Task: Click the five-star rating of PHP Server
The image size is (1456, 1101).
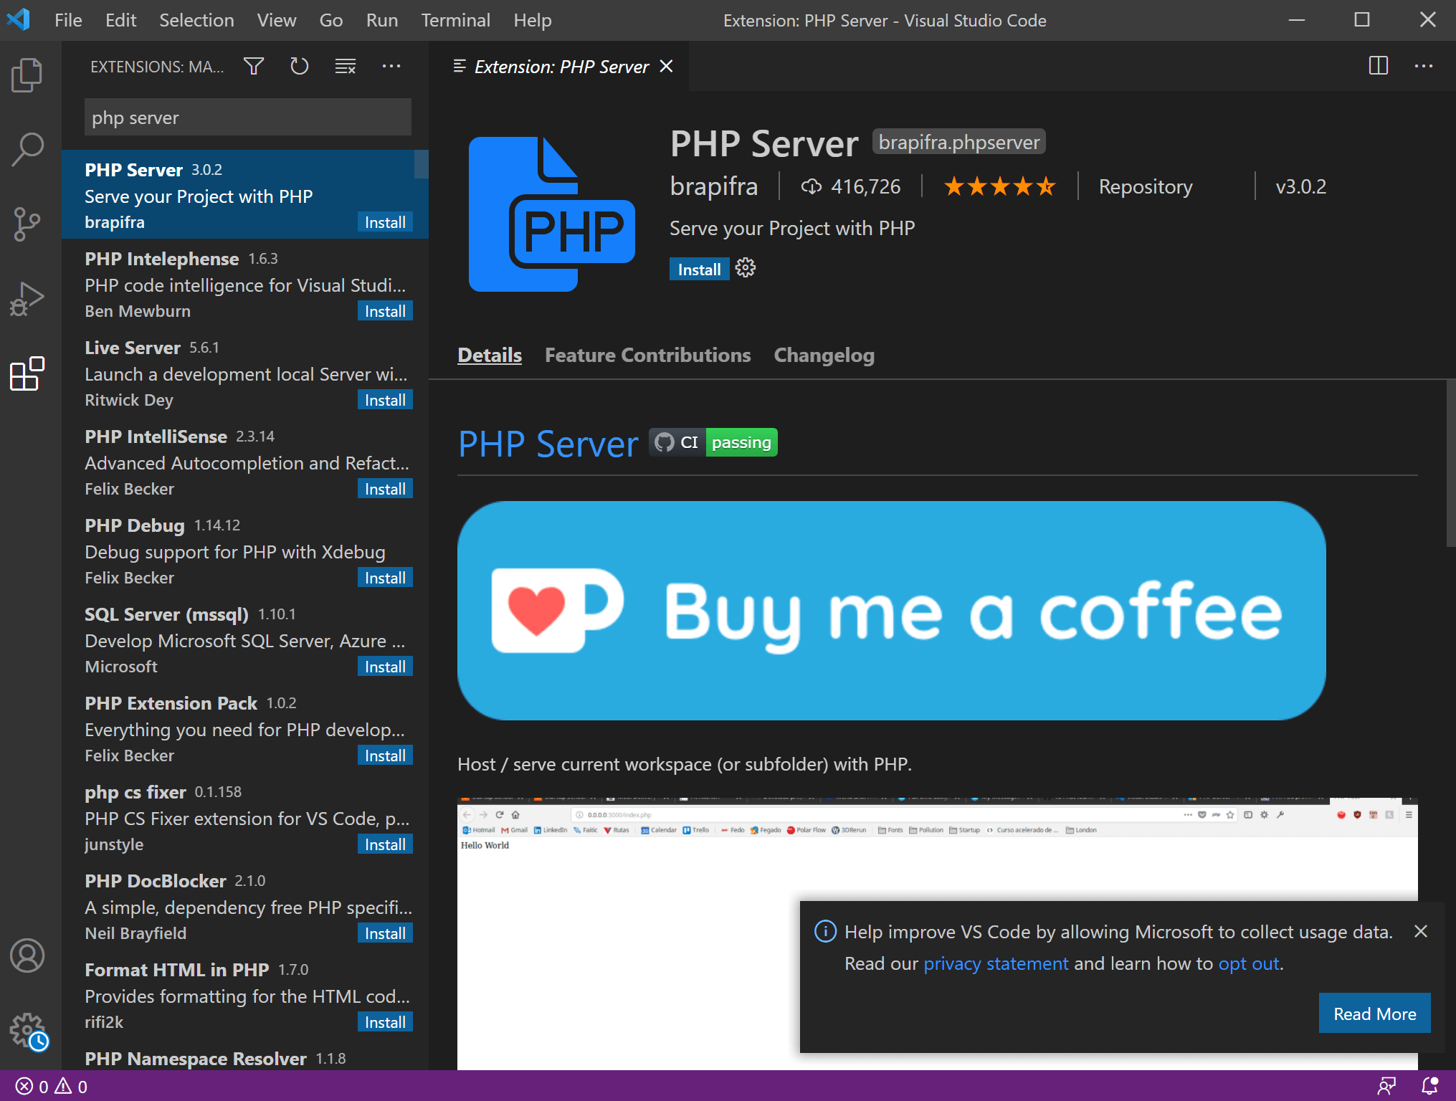Action: click(x=999, y=186)
